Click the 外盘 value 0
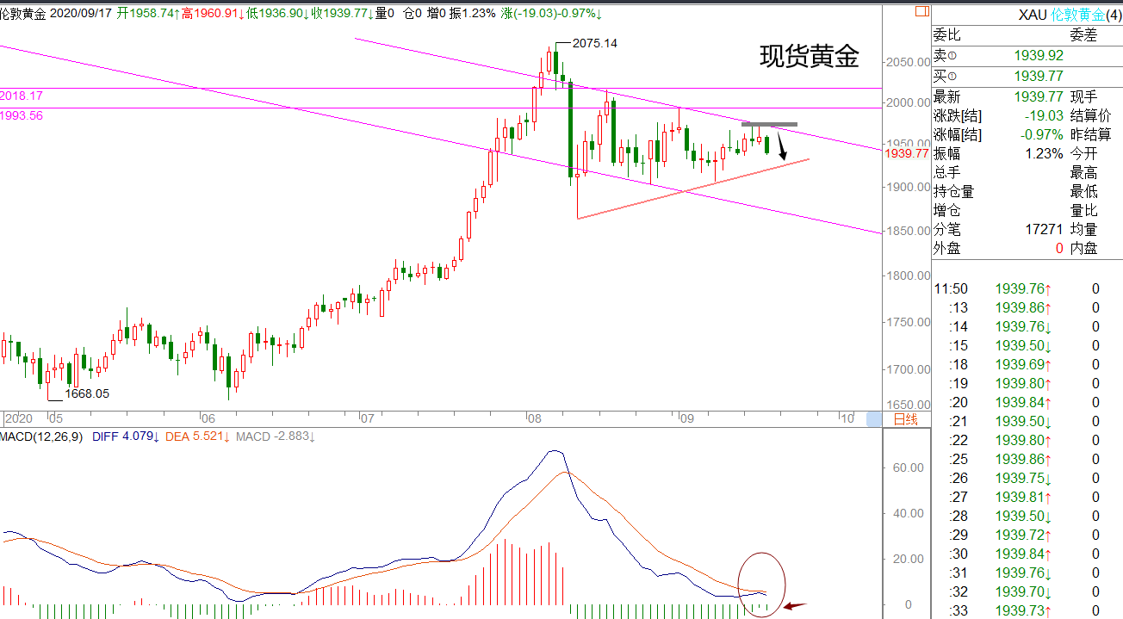This screenshot has width=1123, height=619. tap(1060, 249)
